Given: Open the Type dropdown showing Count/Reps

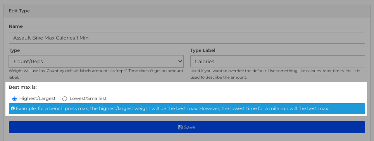Looking at the screenshot, I should tap(96, 62).
